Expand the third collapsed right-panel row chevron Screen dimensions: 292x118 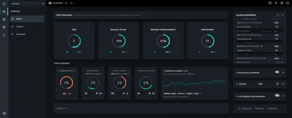coord(283,97)
